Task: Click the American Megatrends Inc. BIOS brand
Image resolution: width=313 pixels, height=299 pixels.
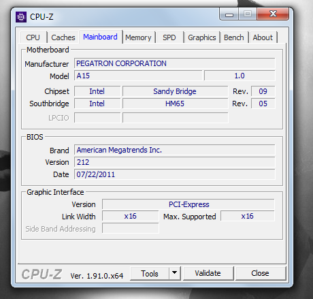Action: click(x=175, y=150)
